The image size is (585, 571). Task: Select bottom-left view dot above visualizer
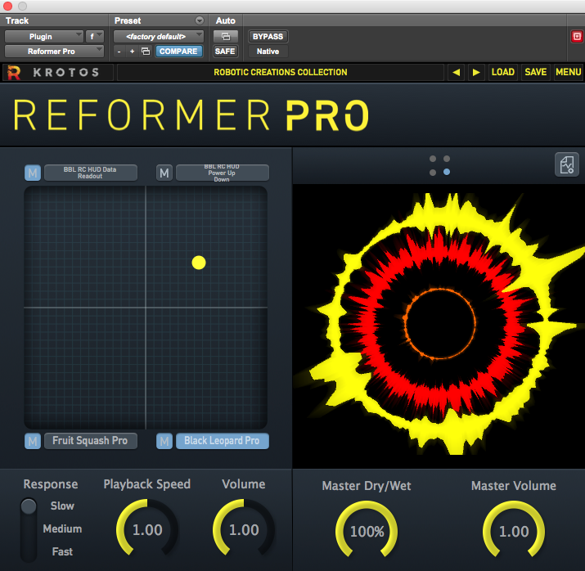tap(433, 173)
